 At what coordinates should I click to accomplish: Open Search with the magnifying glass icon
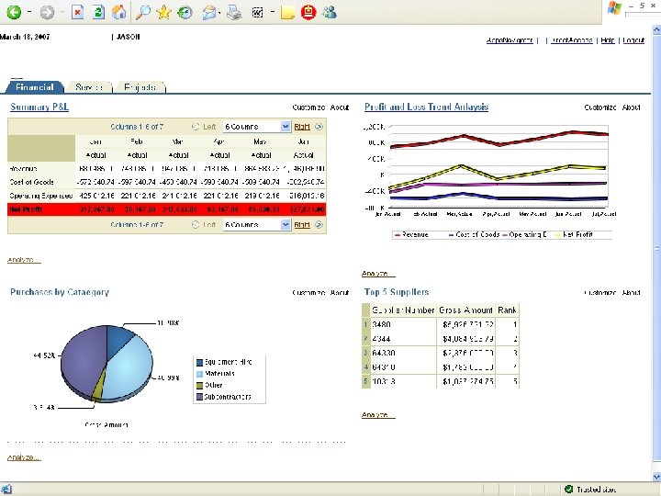[x=143, y=12]
